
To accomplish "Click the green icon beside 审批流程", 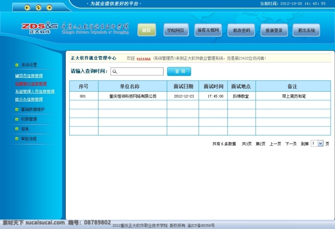I will point(17,139).
